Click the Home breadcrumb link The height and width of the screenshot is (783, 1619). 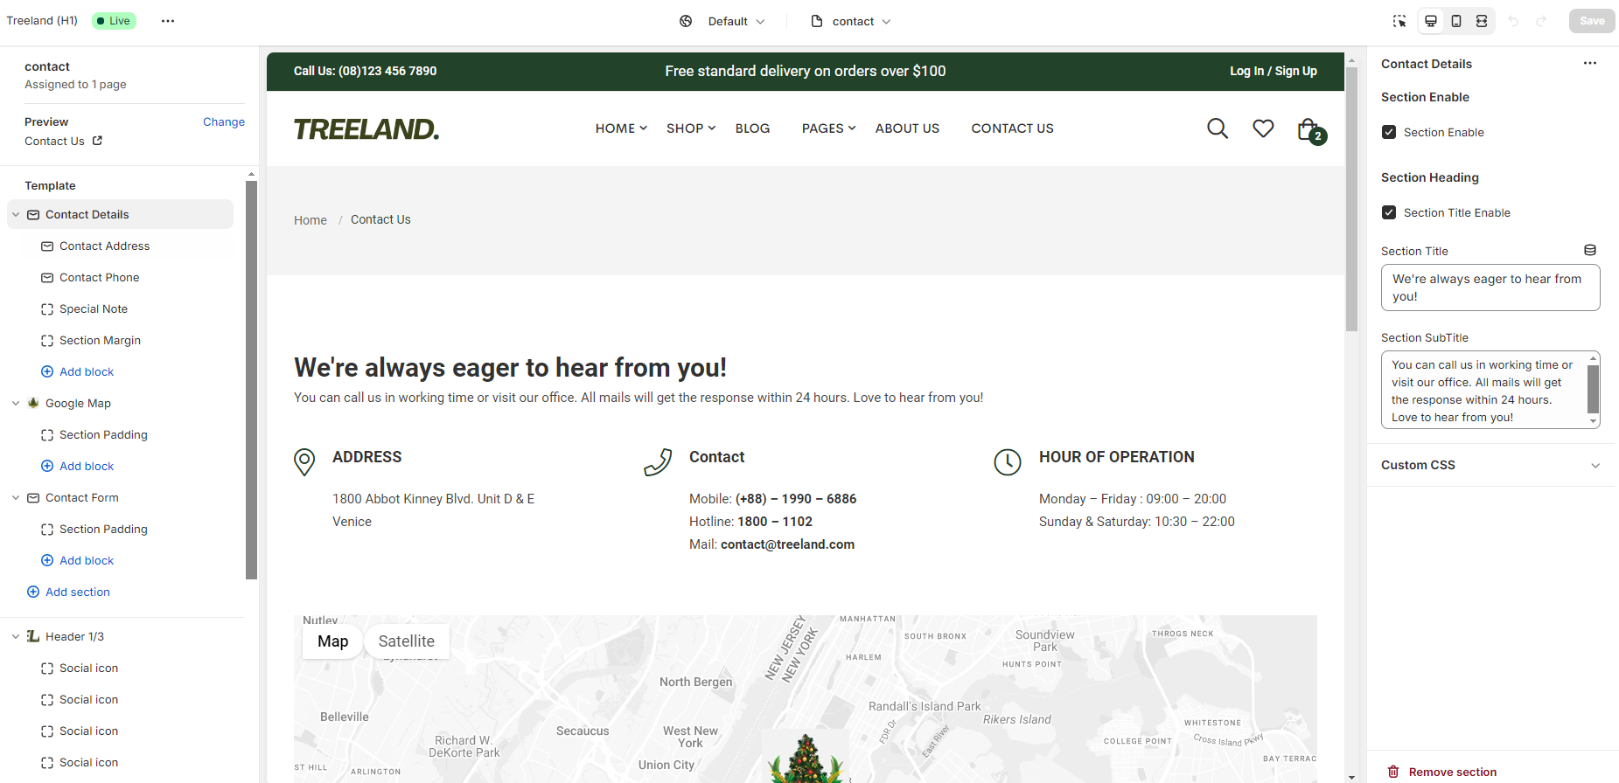[x=311, y=220]
